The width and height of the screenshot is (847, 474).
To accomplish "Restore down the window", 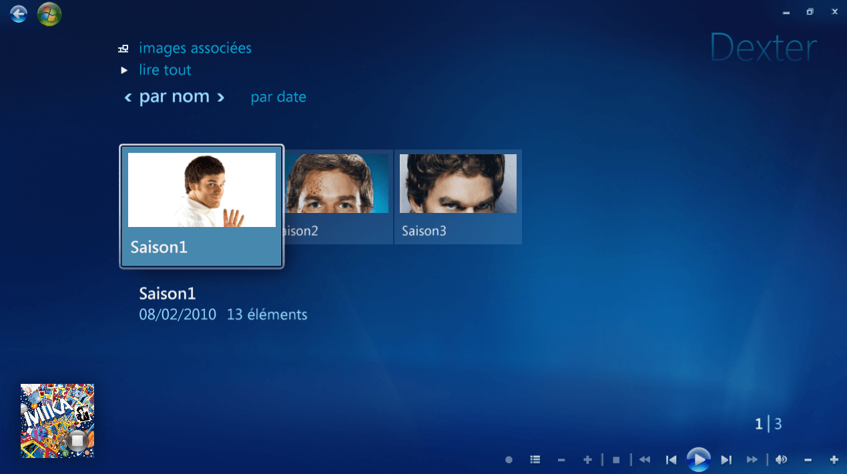I will [x=810, y=11].
